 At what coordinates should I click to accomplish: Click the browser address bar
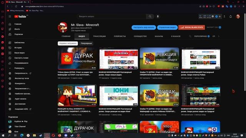point(110,7)
